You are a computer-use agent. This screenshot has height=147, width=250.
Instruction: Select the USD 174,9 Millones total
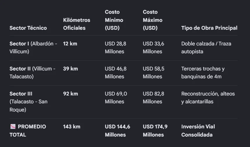pyautogui.click(x=155, y=131)
